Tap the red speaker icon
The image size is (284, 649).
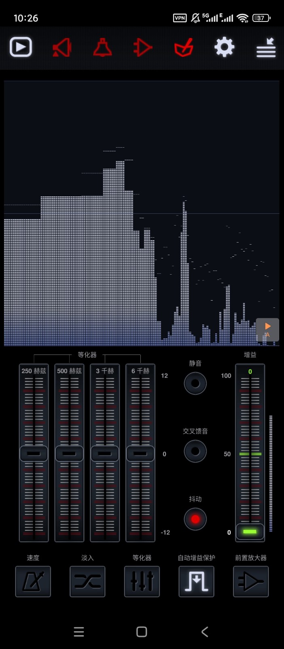[62, 48]
